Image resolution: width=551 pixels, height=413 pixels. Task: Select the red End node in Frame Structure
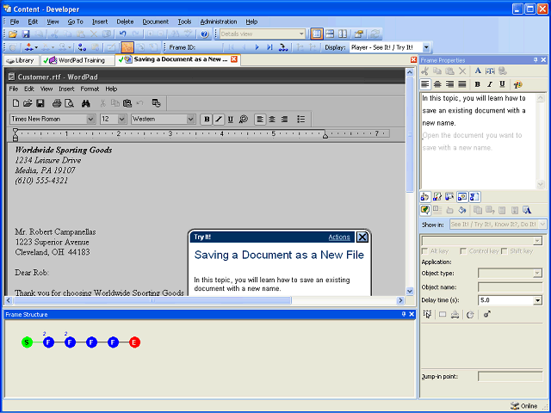point(134,342)
